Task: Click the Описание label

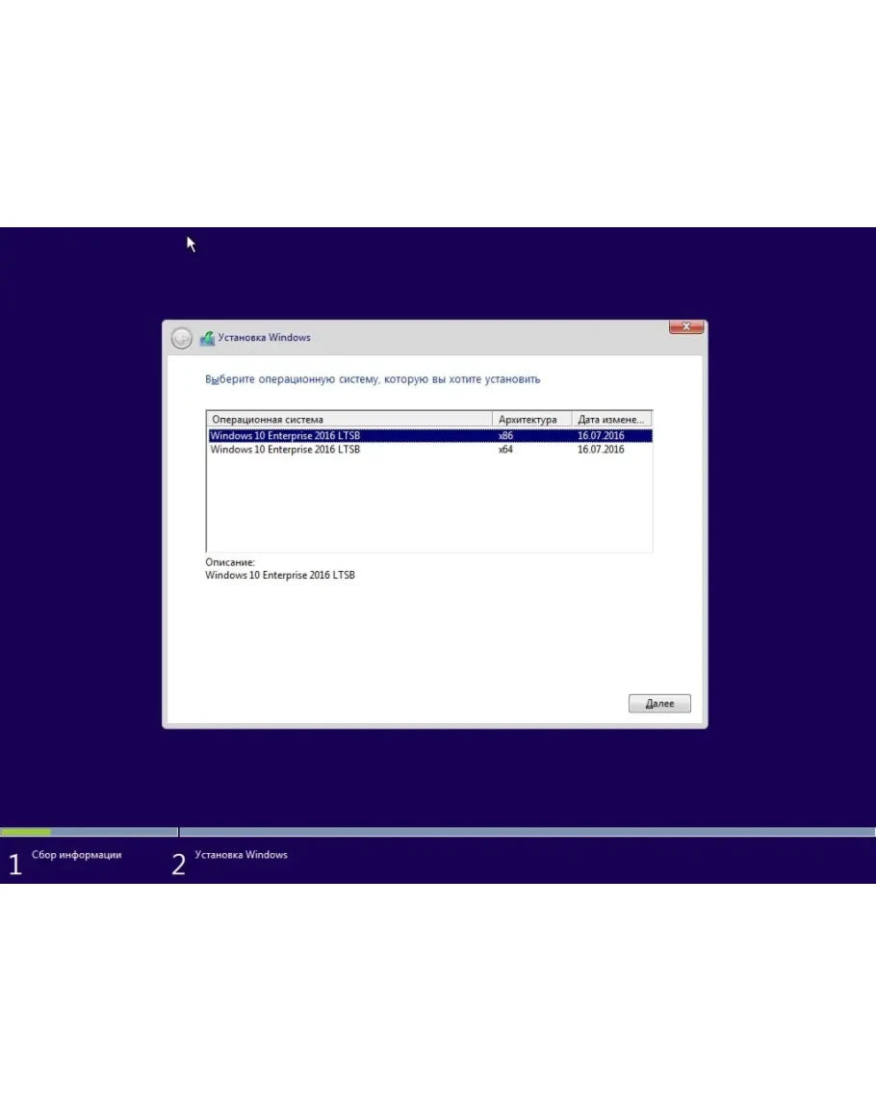Action: (230, 561)
